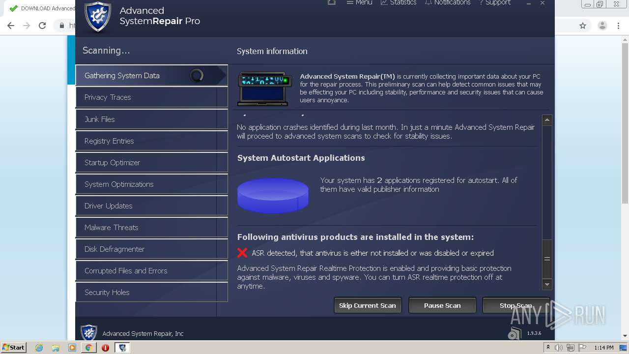The width and height of the screenshot is (629, 354).
Task: Show hidden tray icons arrow
Action: click(x=548, y=348)
